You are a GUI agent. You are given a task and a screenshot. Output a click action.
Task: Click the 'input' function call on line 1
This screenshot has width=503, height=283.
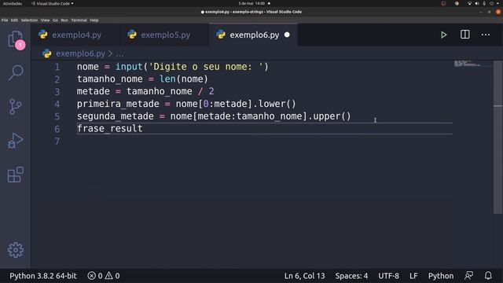[129, 67]
